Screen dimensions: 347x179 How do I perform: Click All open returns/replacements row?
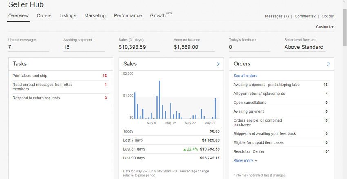pos(259,94)
